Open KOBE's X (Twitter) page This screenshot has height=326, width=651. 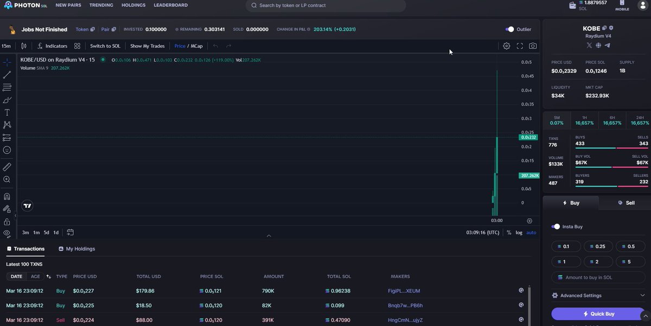pos(590,46)
